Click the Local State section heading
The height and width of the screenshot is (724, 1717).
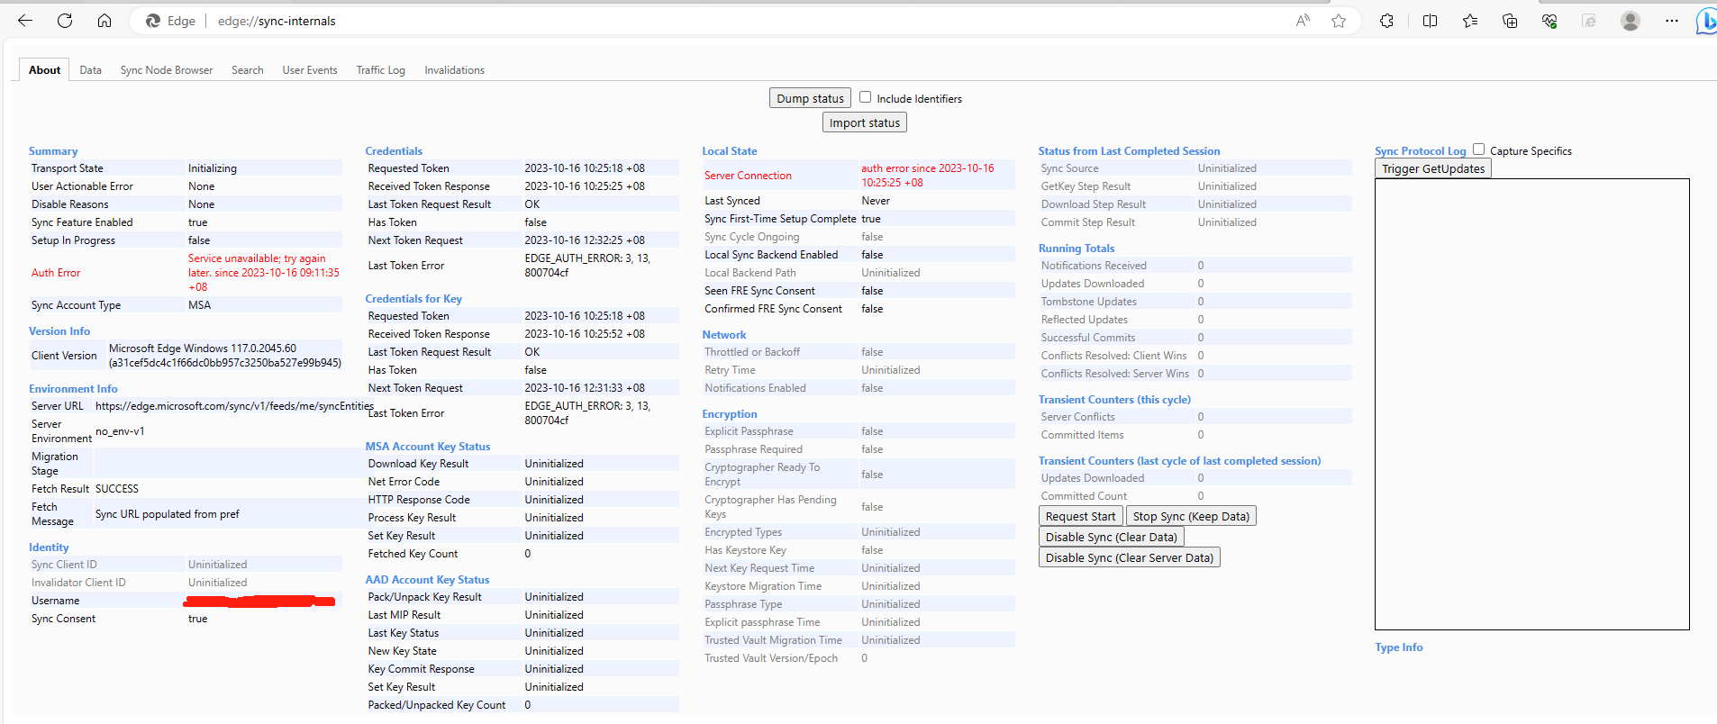coord(729,150)
